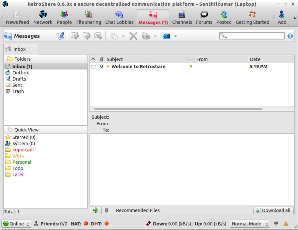Open the Online status dropdown
The image size is (298, 230).
pos(16,224)
